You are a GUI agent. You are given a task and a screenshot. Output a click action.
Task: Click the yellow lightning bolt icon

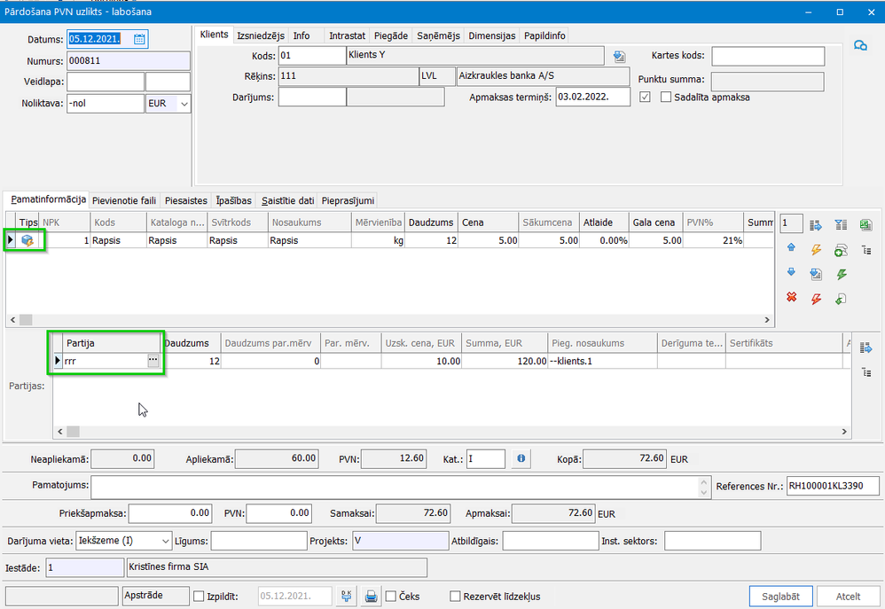[x=817, y=250]
